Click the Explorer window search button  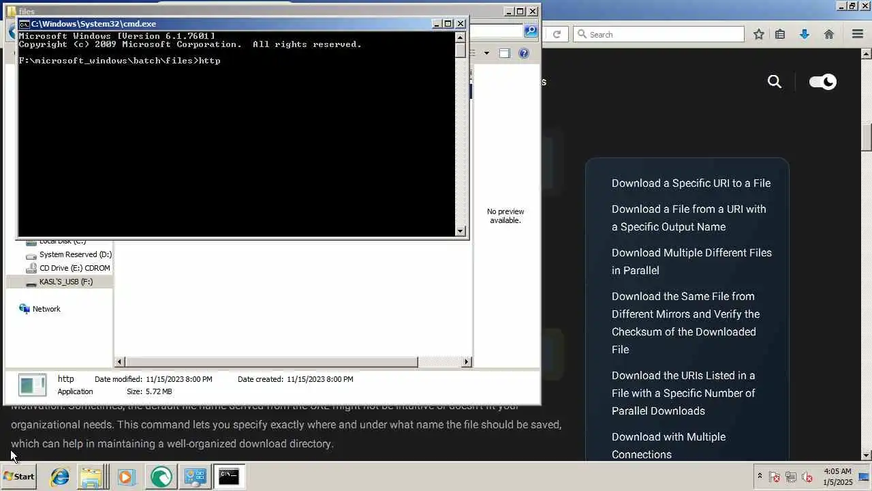point(531,31)
